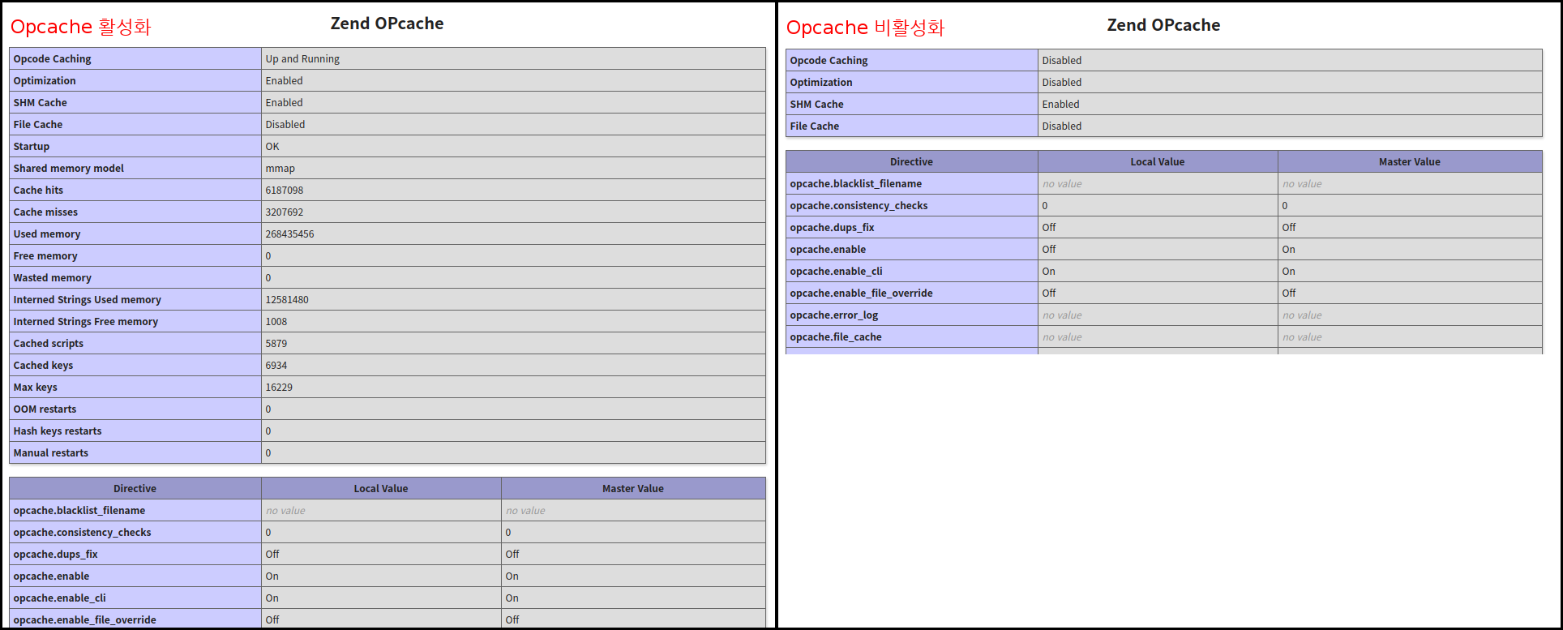
Task: Select 'opcache.error_log' directive name
Action: tap(834, 315)
